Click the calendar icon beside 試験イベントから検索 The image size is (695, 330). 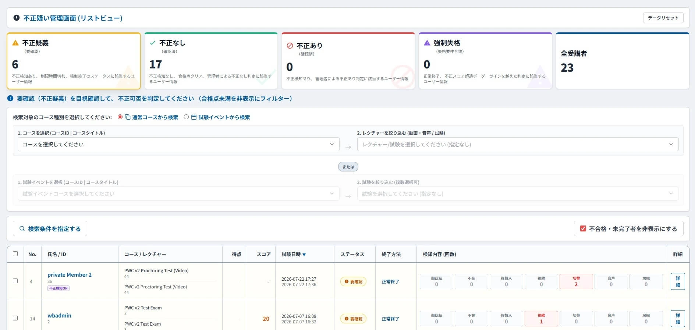coord(194,117)
